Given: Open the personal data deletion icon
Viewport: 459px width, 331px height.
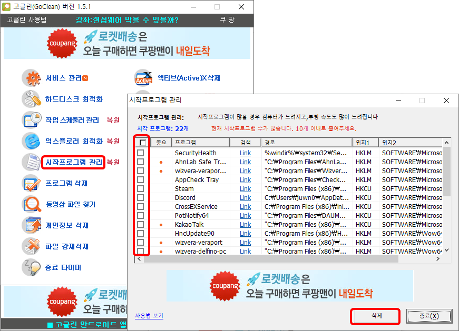Looking at the screenshot, I should (x=31, y=225).
